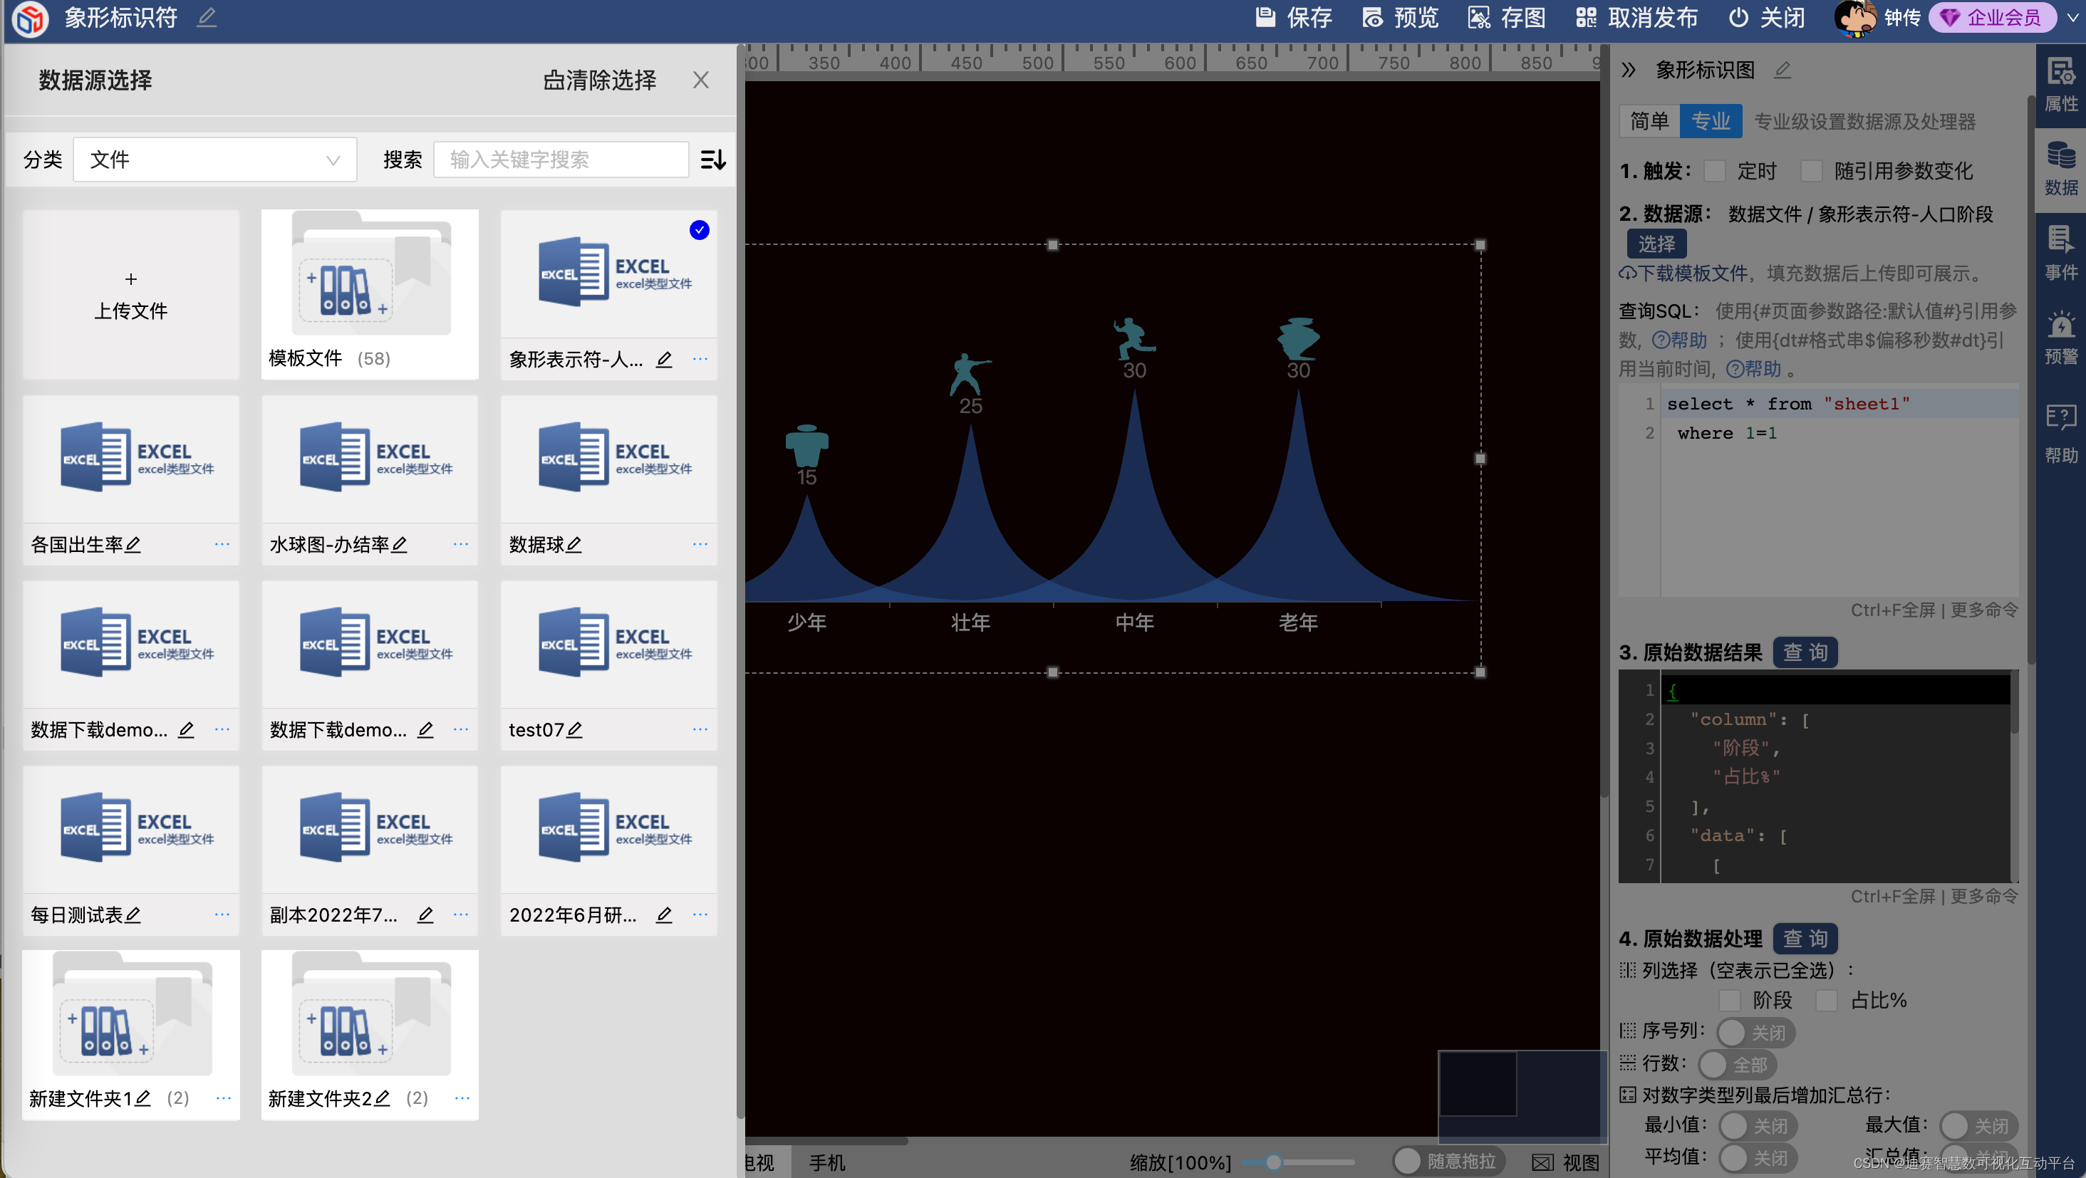Click 存图 save image button
The width and height of the screenshot is (2086, 1178).
[1507, 17]
